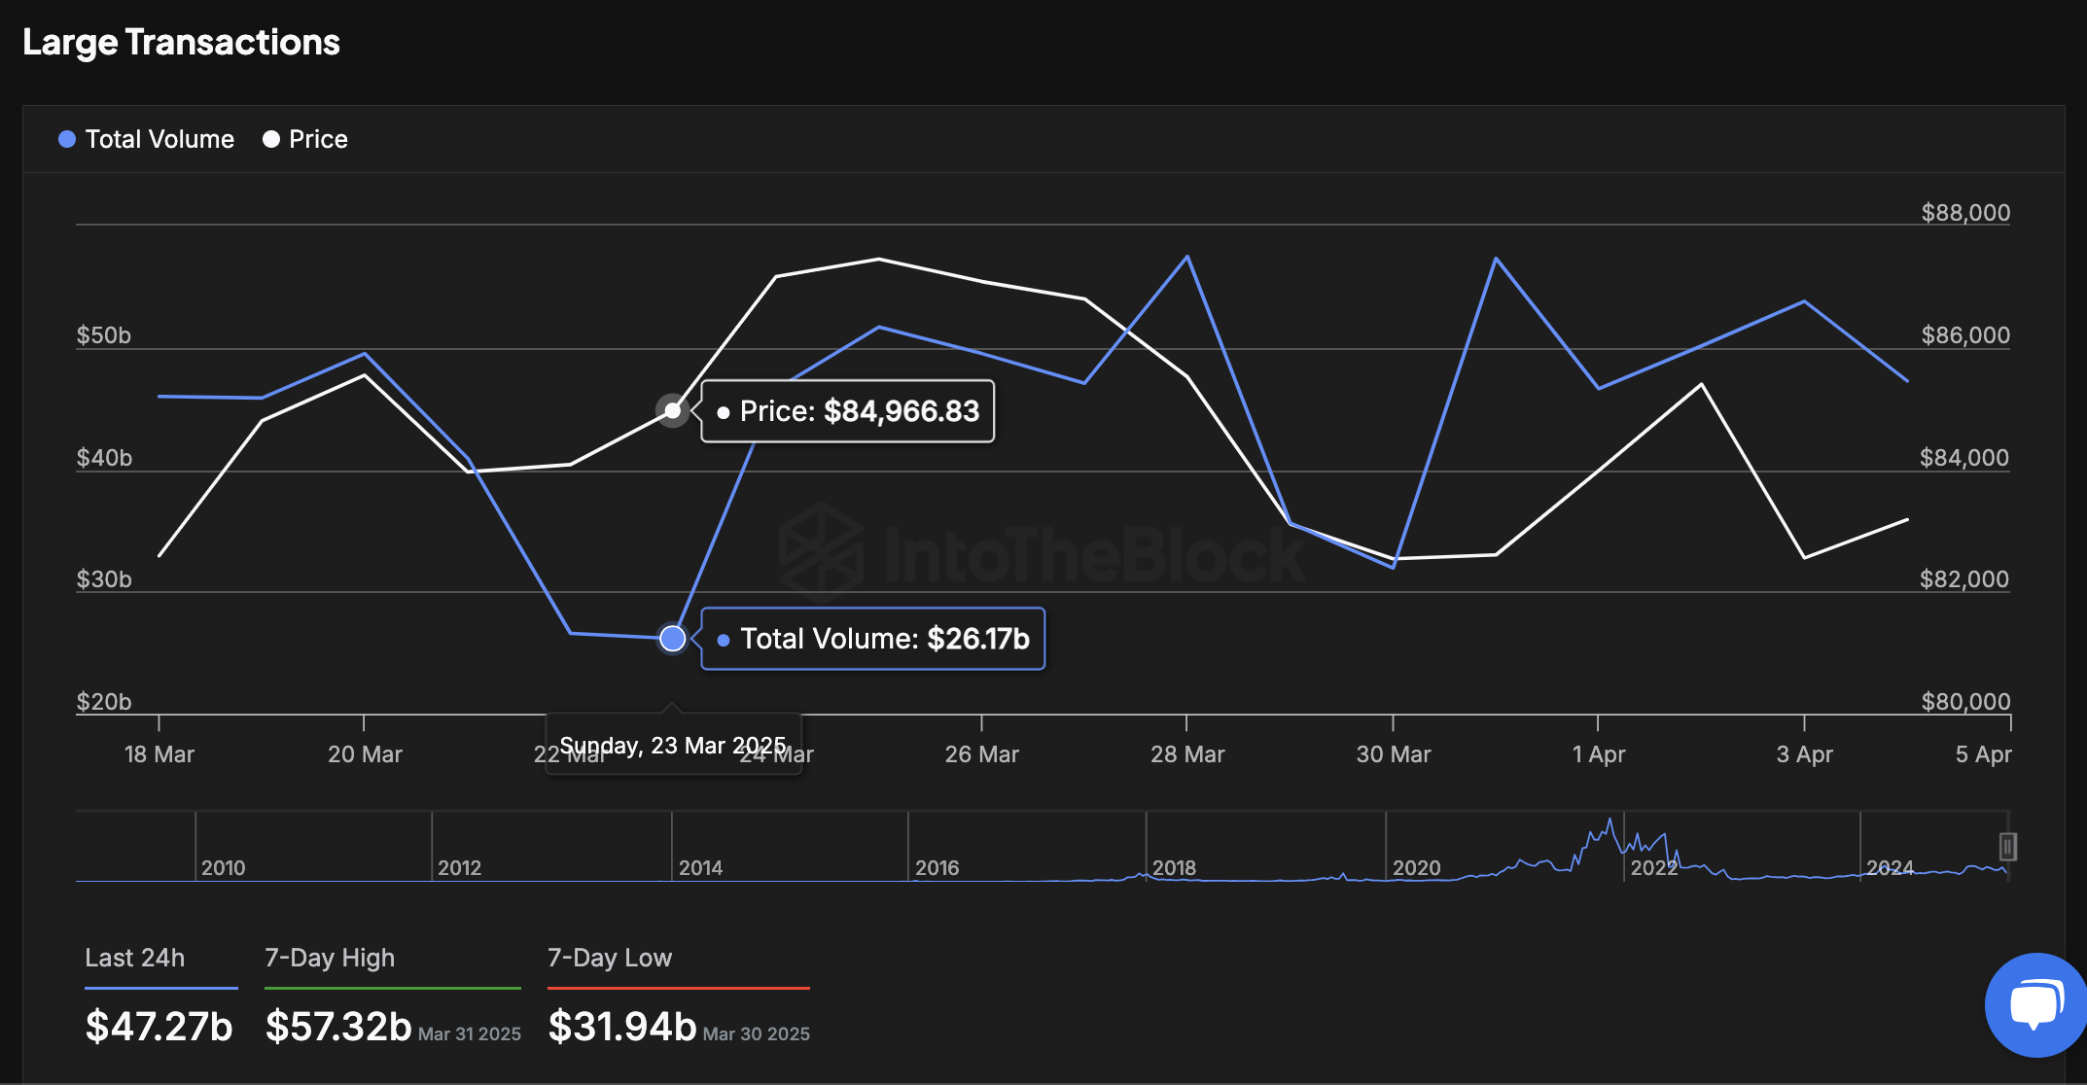Select the Last 24h stat tab
Viewport: 2087px width, 1085px height.
[135, 958]
